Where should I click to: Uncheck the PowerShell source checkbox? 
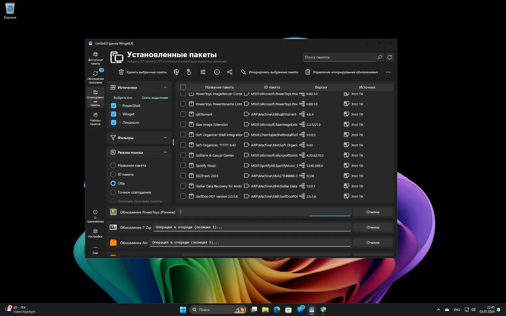[114, 106]
